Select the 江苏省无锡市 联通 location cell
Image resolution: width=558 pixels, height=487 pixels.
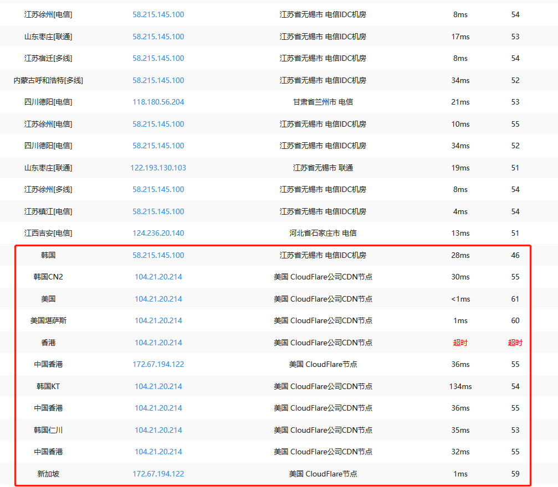(322, 168)
